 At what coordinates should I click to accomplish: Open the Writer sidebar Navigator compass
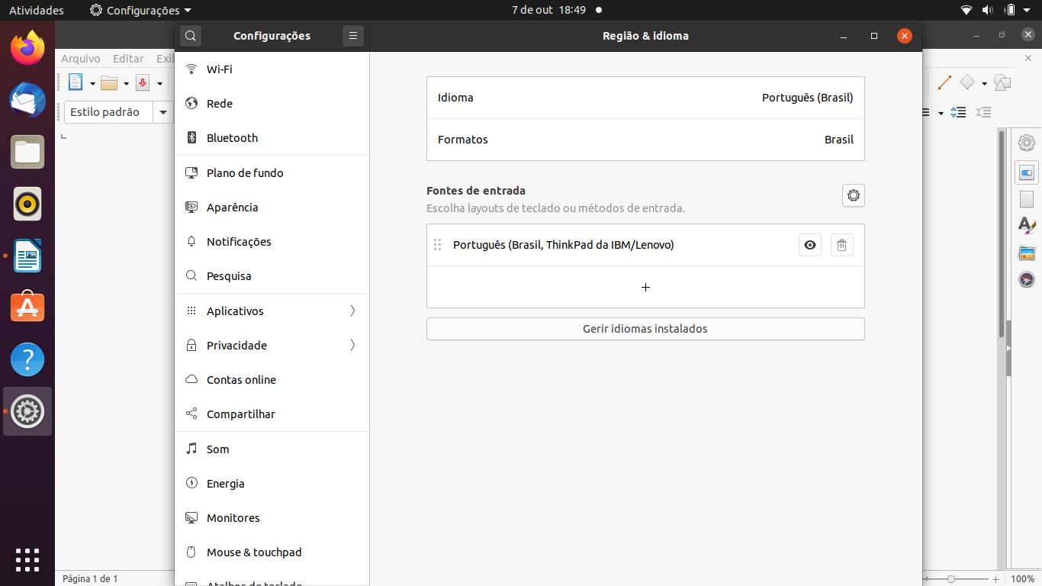[1027, 279]
